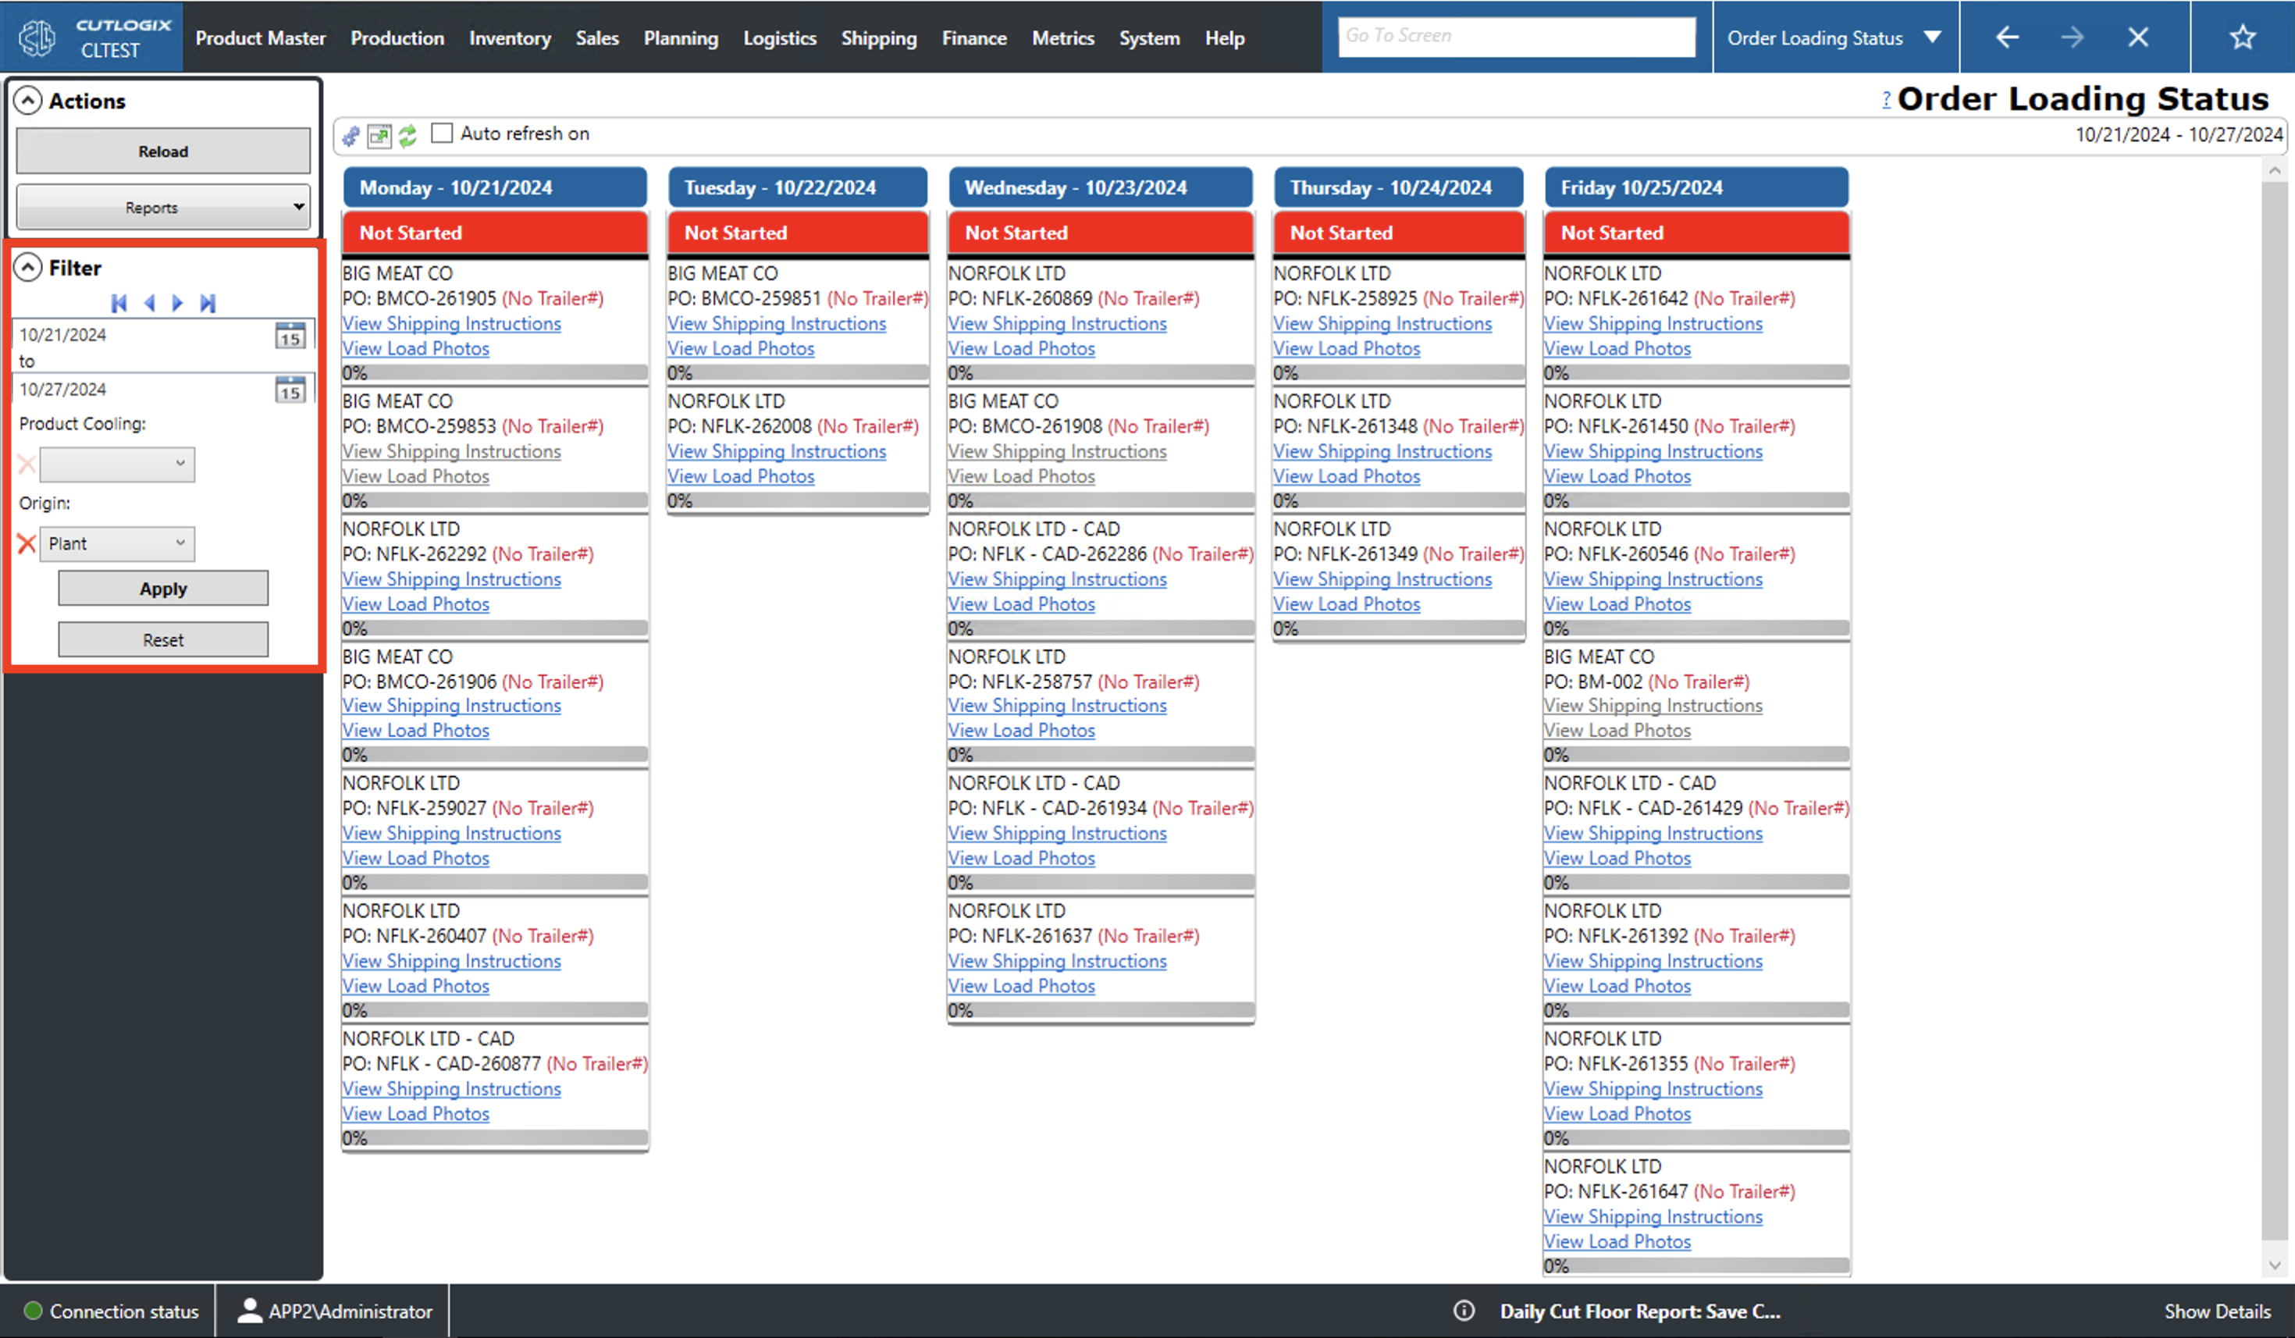Open the Shipping menu
The width and height of the screenshot is (2295, 1338).
[x=879, y=37]
